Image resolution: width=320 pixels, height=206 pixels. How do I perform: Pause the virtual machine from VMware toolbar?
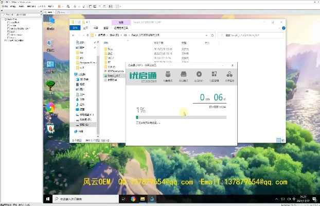tap(59, 7)
